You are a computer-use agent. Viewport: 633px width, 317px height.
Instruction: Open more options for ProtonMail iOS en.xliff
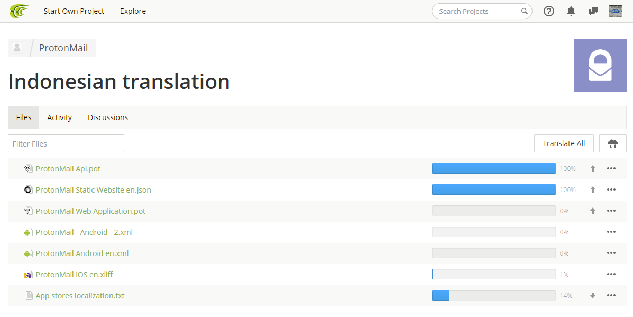pyautogui.click(x=611, y=275)
